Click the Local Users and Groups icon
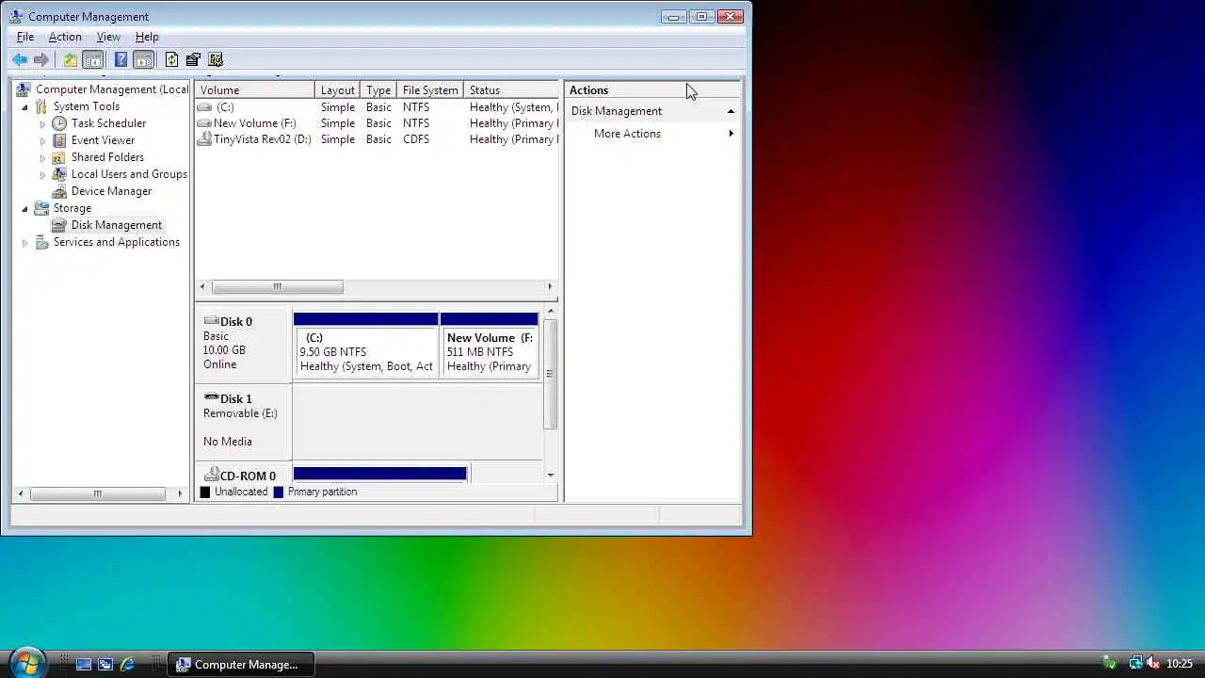Screen dimensions: 1205x678 (x=59, y=174)
